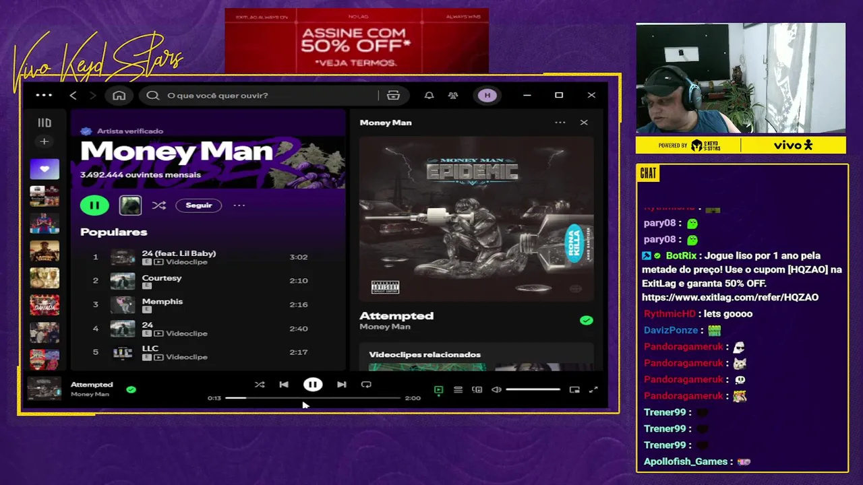Open the ExitLag referral link in chat

coord(730,297)
